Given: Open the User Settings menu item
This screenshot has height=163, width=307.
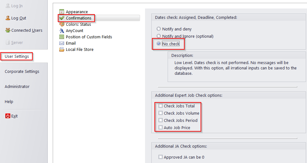Looking at the screenshot, I should point(17,57).
